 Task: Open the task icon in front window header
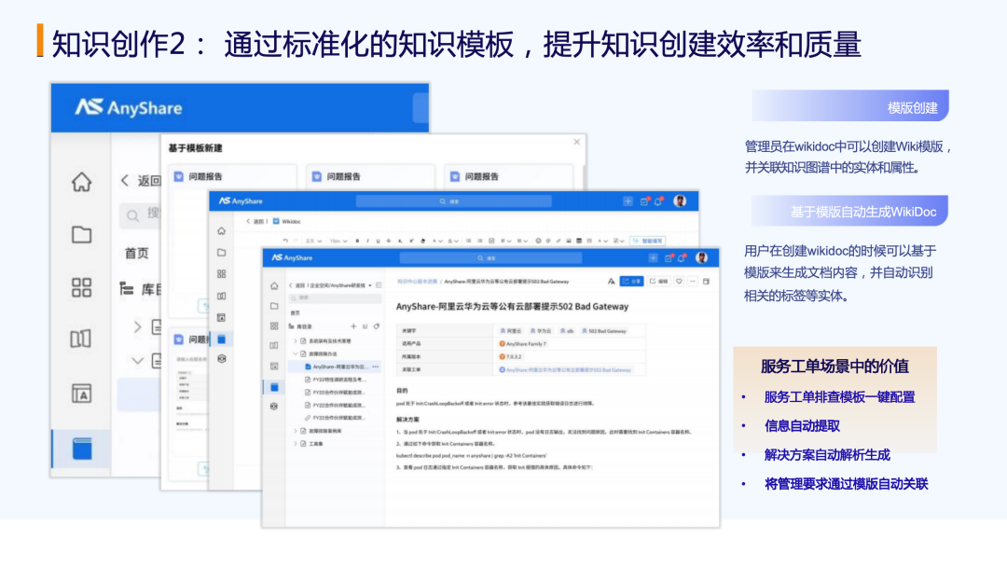(x=668, y=258)
